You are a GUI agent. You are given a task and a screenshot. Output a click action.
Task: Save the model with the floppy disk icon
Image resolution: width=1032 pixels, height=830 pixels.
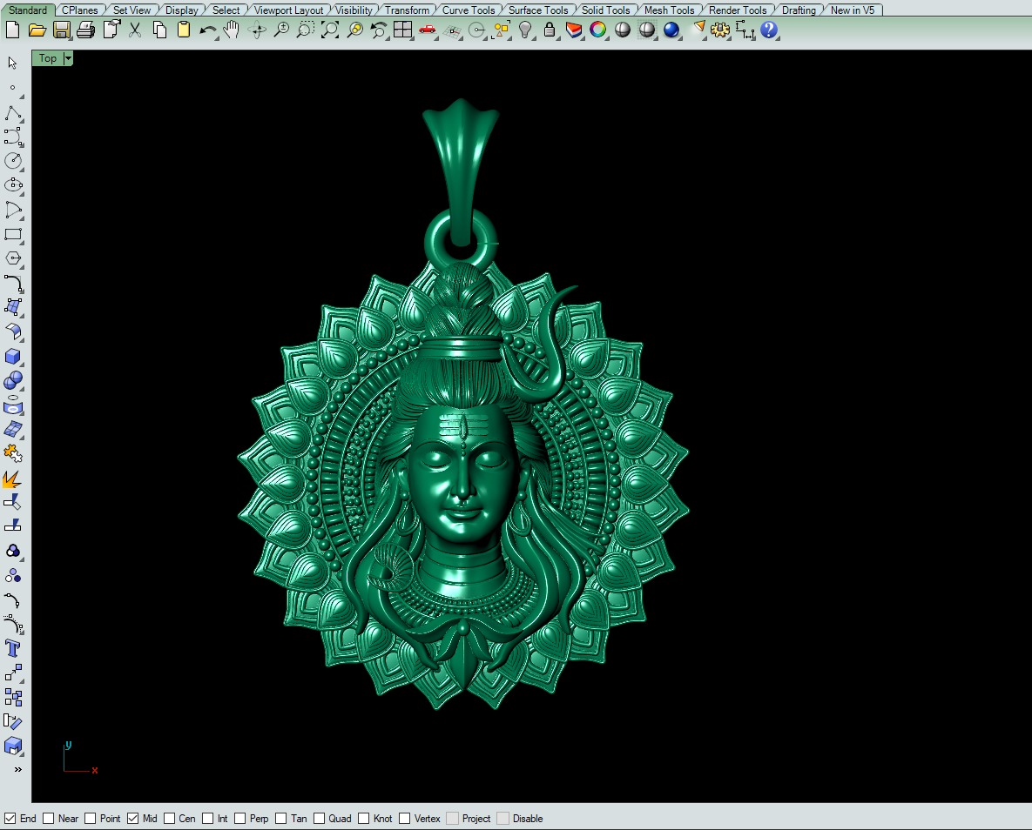tap(62, 30)
